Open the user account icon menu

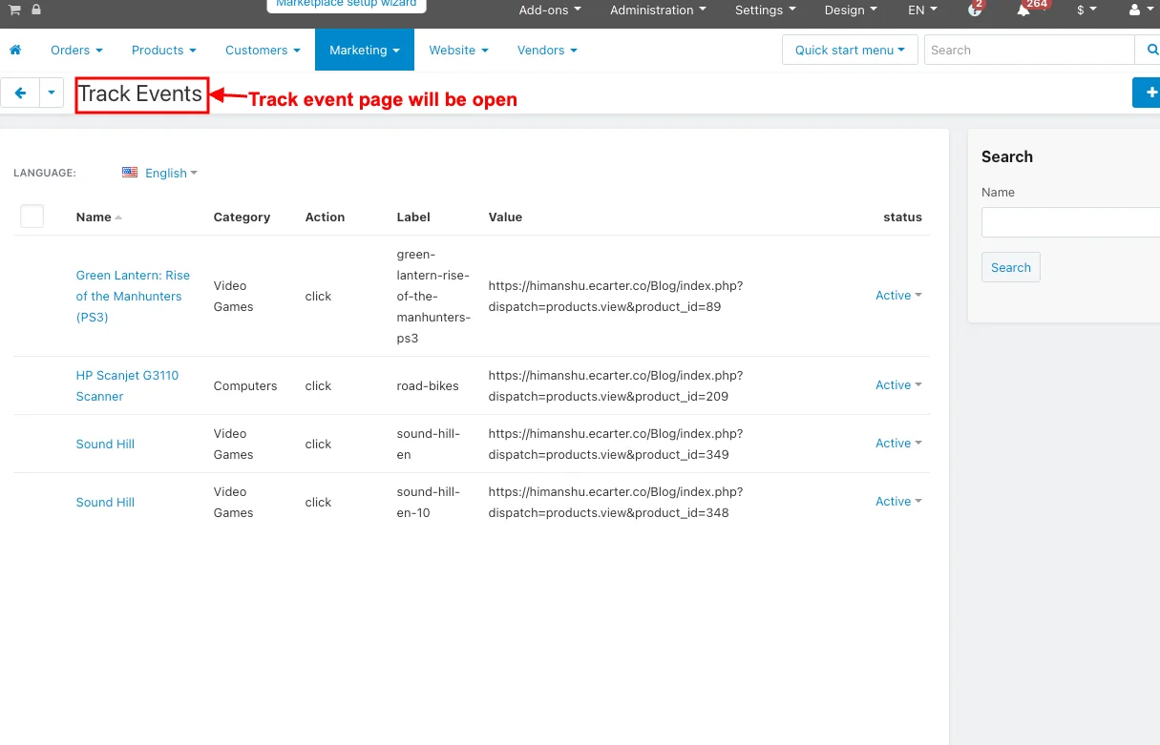pos(1139,10)
